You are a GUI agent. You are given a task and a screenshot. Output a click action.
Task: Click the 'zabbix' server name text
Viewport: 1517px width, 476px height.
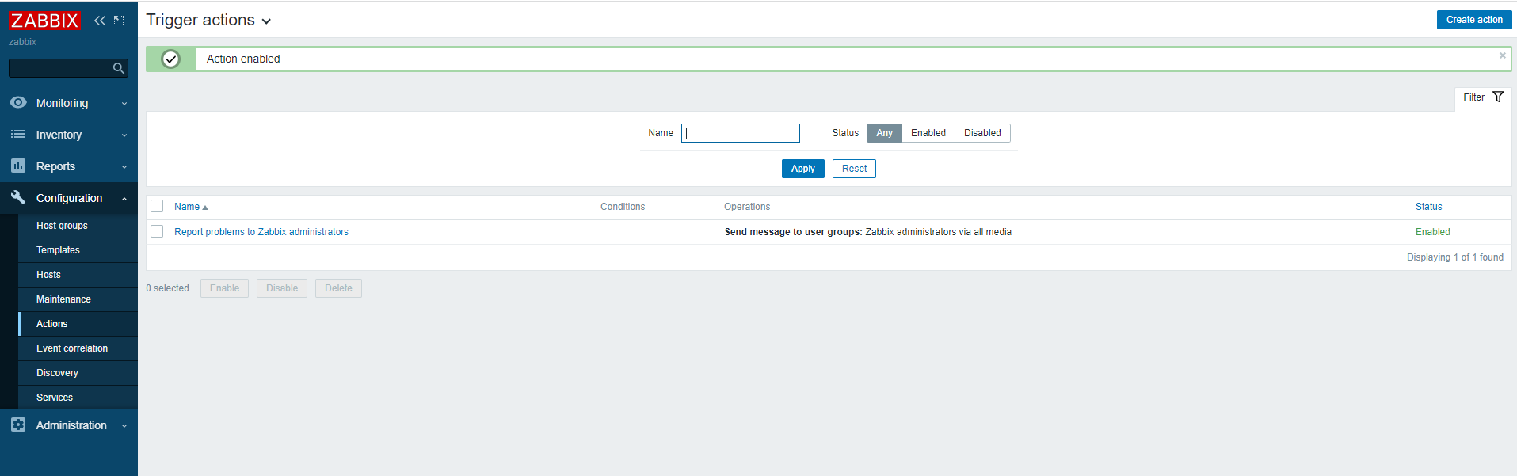(x=22, y=42)
